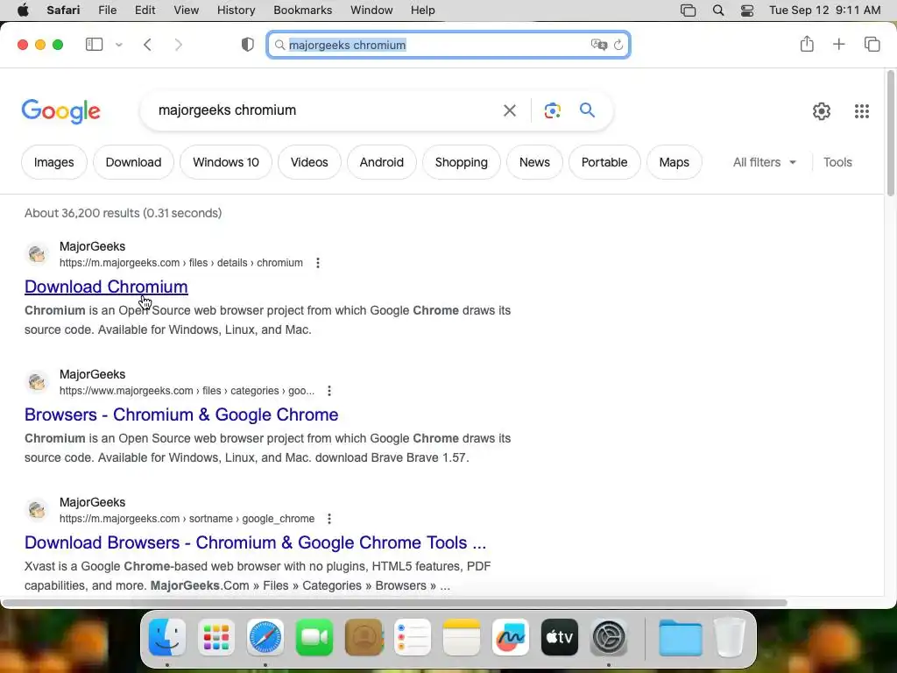
Task: Filter results by Videos
Action: click(309, 162)
